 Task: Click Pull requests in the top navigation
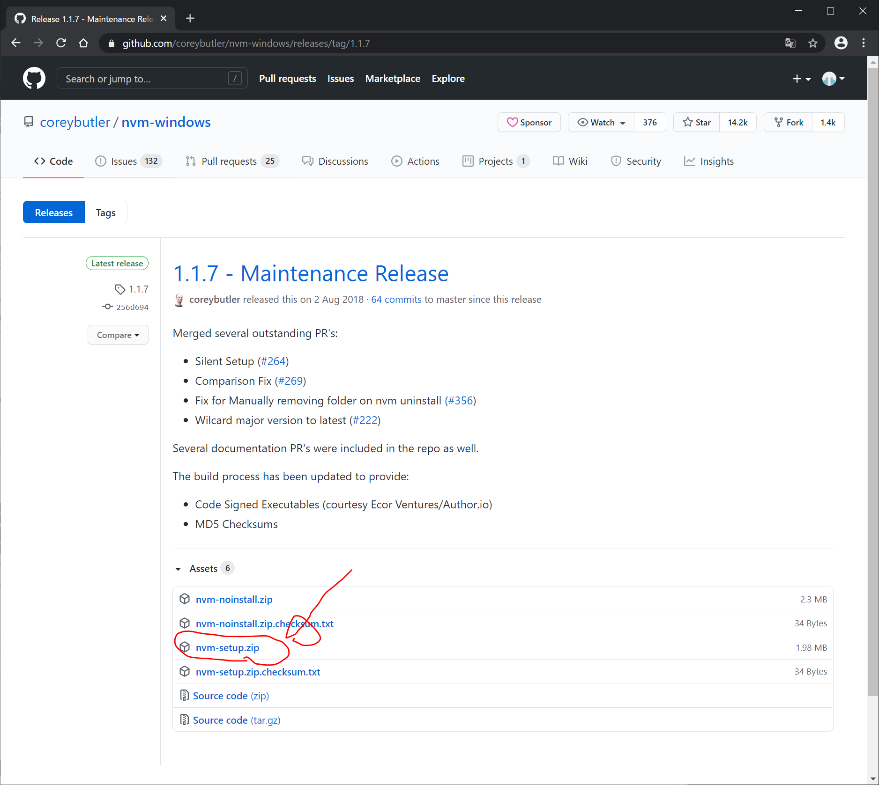pyautogui.click(x=287, y=79)
